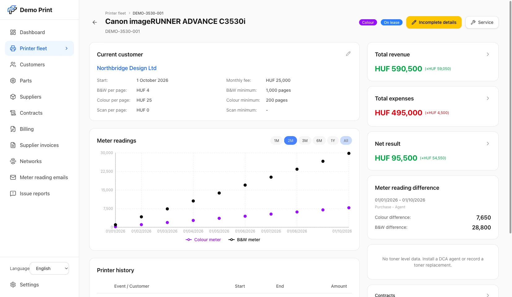Screen dimensions: 512x297
Task: Click the Printer fleet breadcrumb link
Action: (115, 13)
